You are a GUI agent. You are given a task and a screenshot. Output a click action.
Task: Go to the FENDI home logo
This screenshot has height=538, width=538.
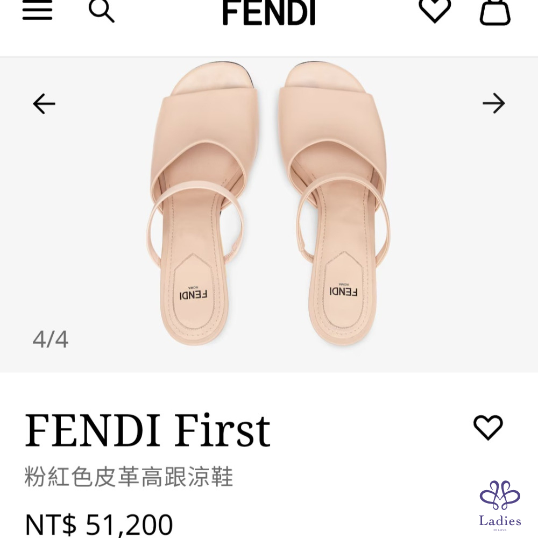coord(268,12)
